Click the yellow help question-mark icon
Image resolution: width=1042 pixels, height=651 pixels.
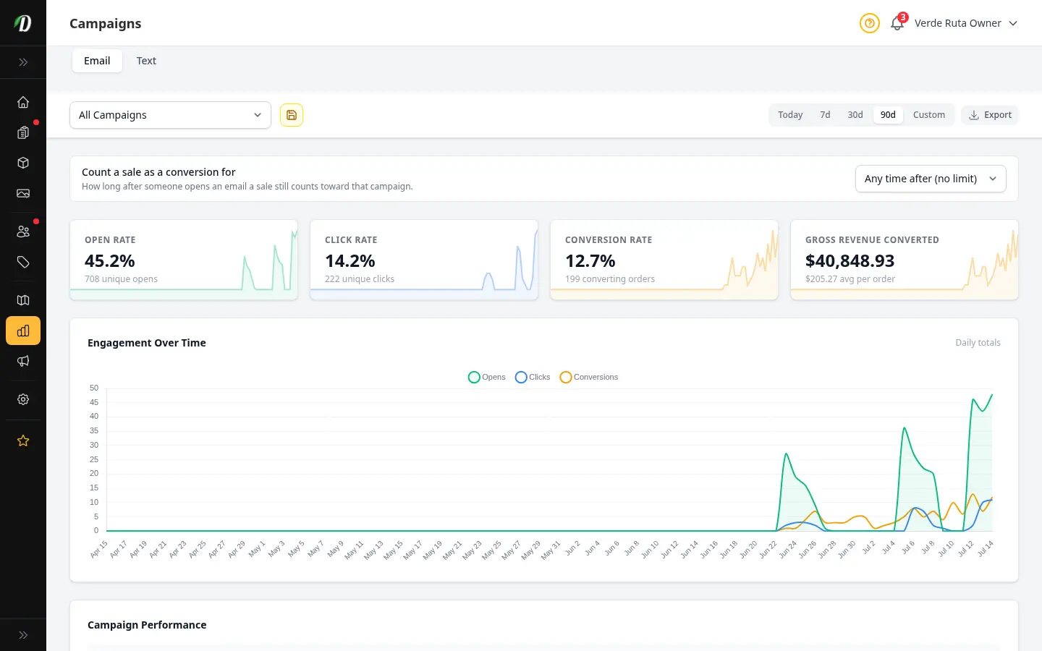pyautogui.click(x=870, y=23)
